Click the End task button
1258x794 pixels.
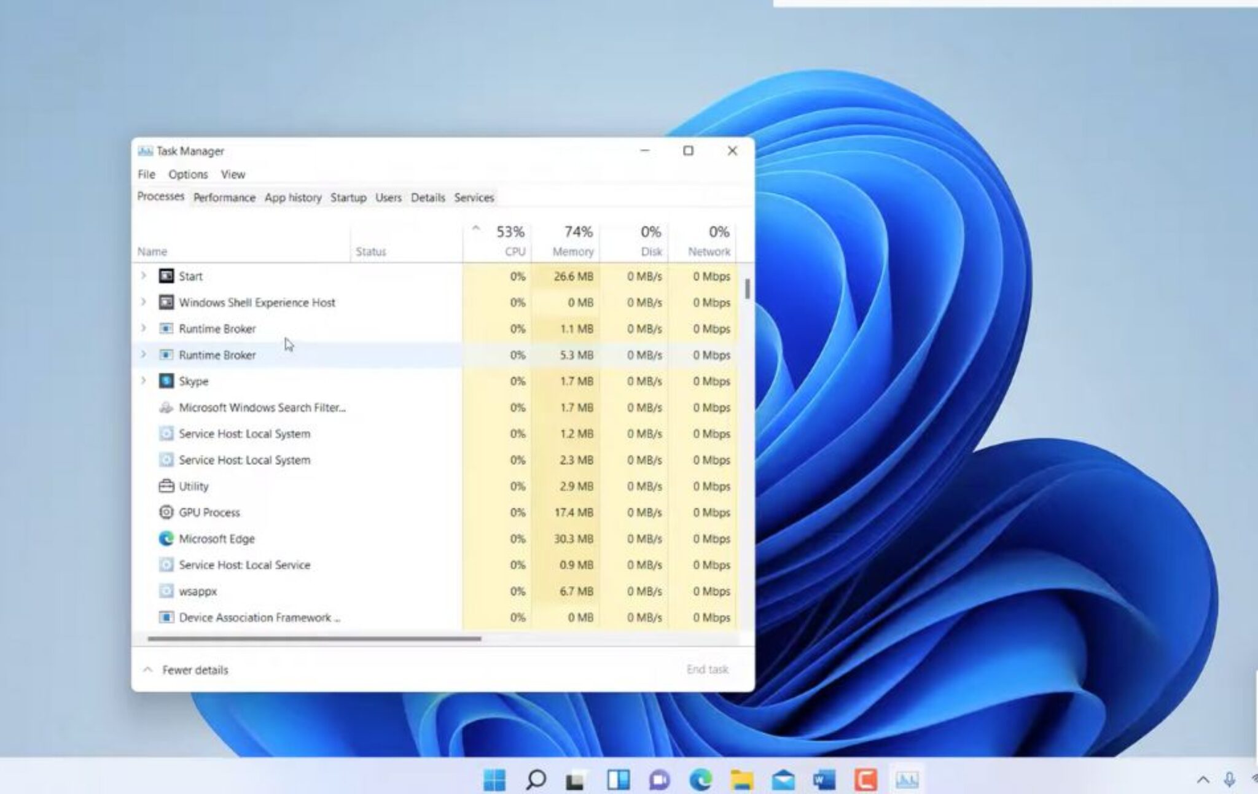[x=708, y=669]
